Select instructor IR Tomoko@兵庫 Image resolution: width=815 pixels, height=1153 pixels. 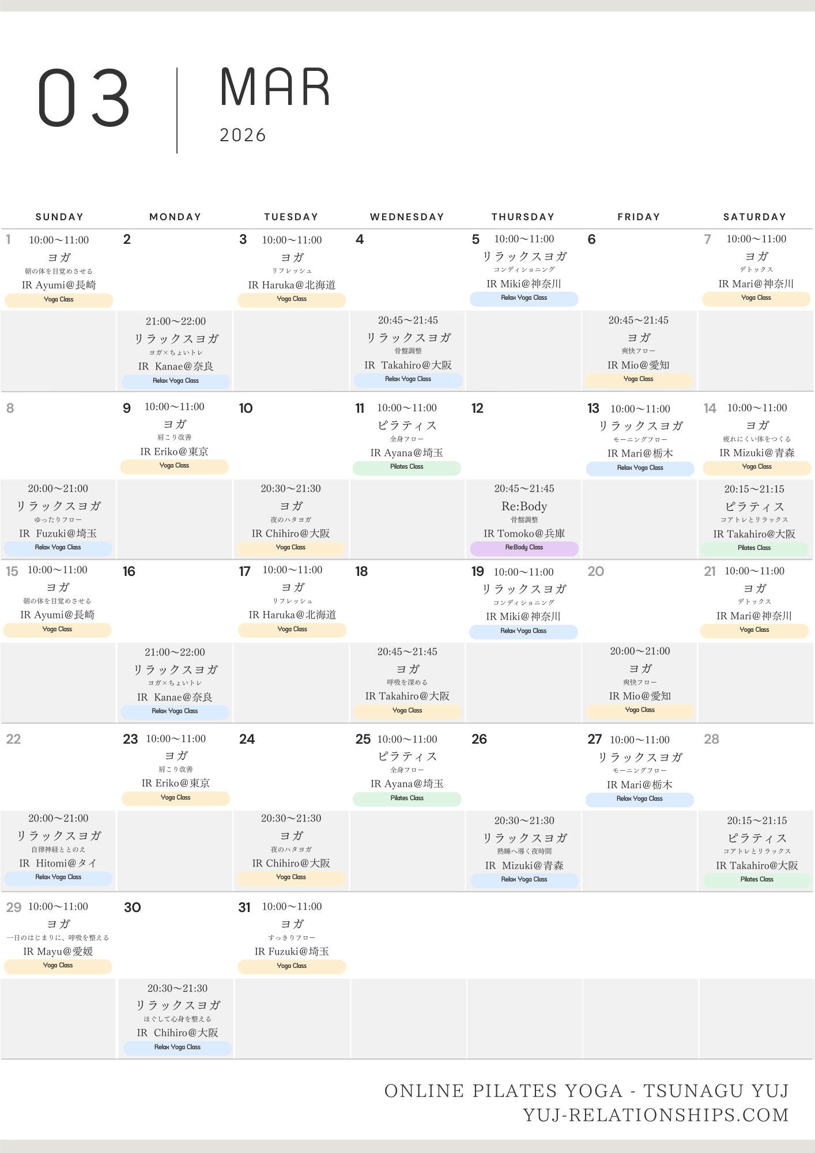click(x=524, y=534)
